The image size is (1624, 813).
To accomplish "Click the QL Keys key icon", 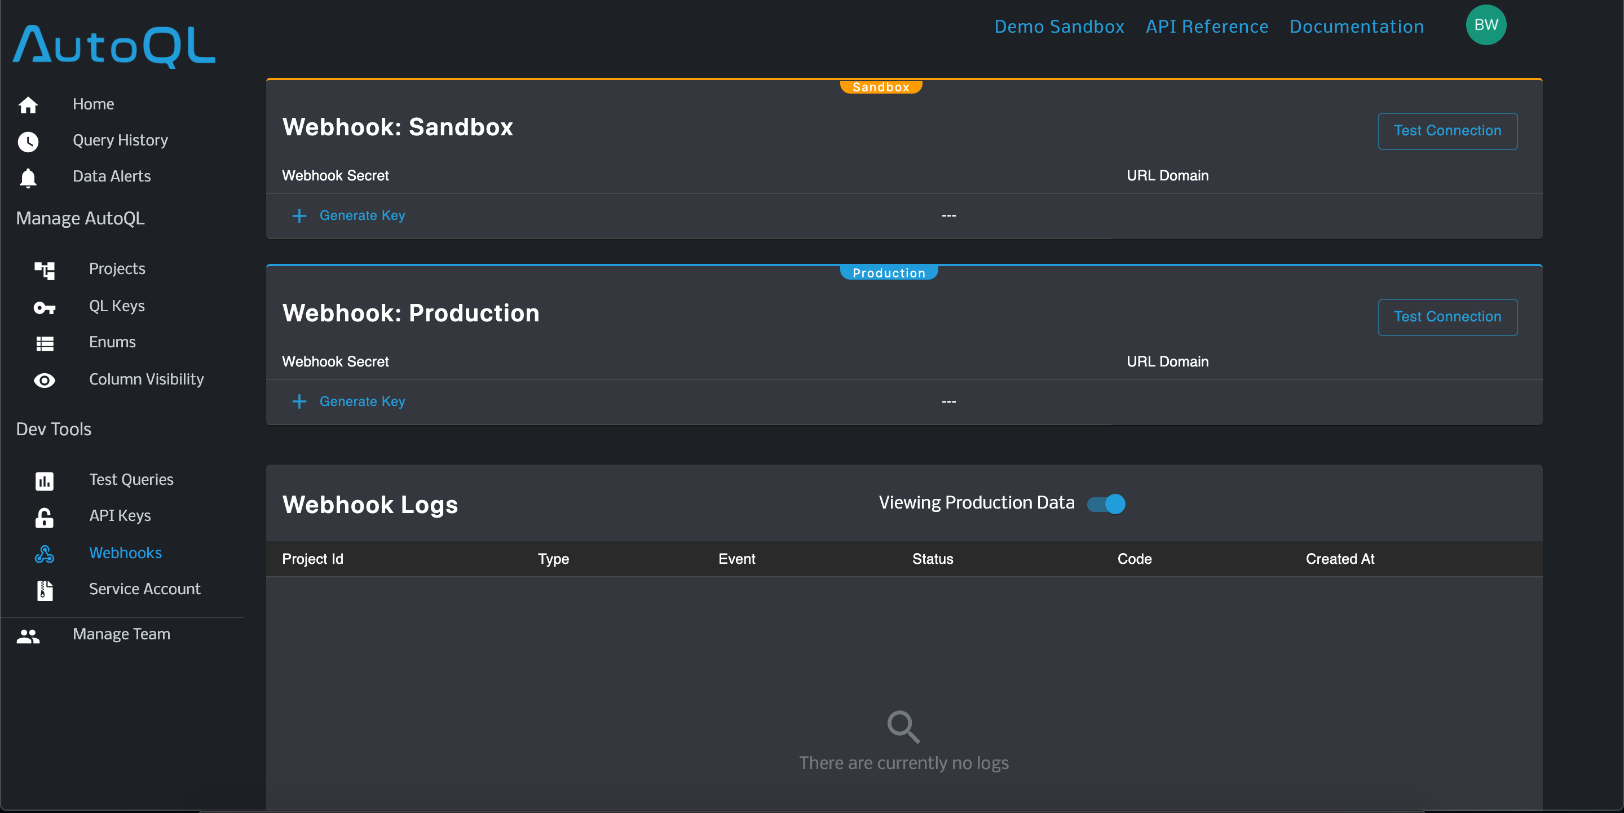I will 44,308.
